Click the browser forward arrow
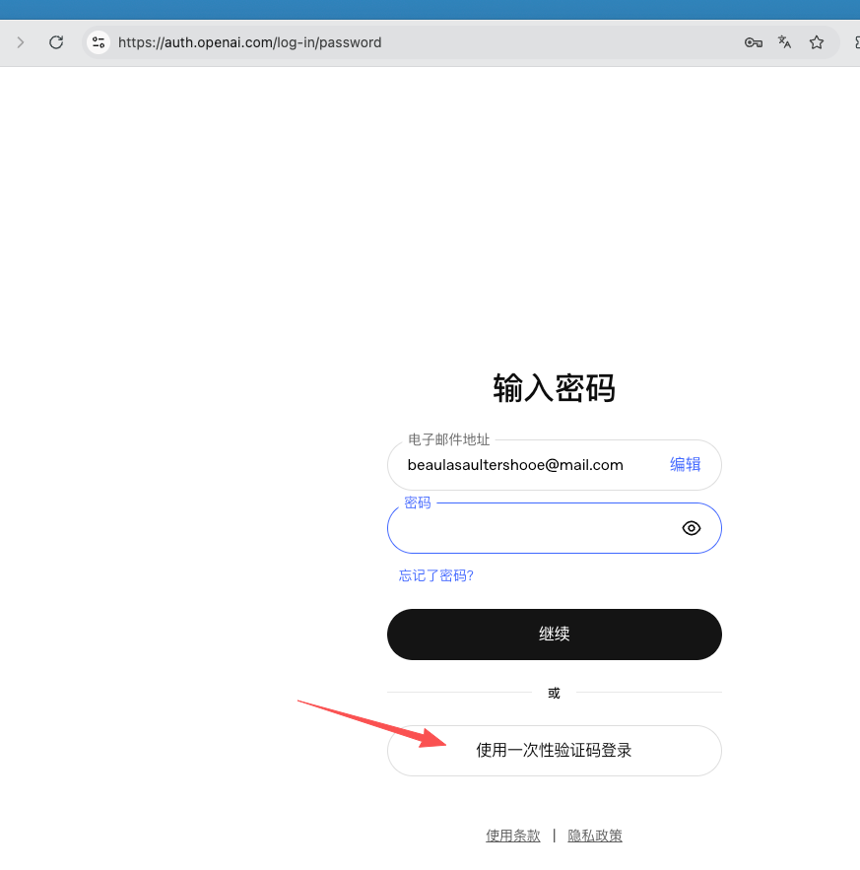This screenshot has width=860, height=870. pos(21,42)
